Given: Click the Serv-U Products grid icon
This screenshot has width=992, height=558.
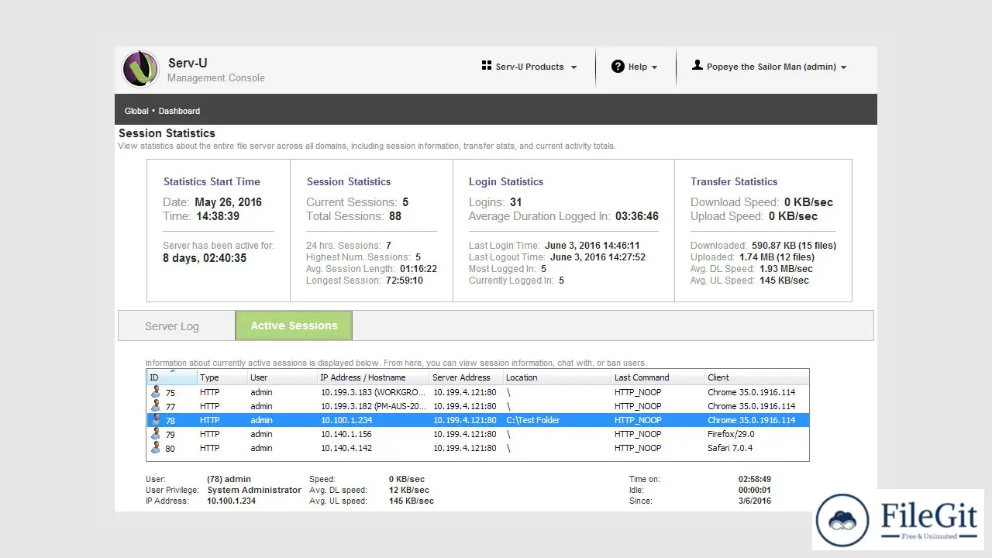Looking at the screenshot, I should coord(487,66).
